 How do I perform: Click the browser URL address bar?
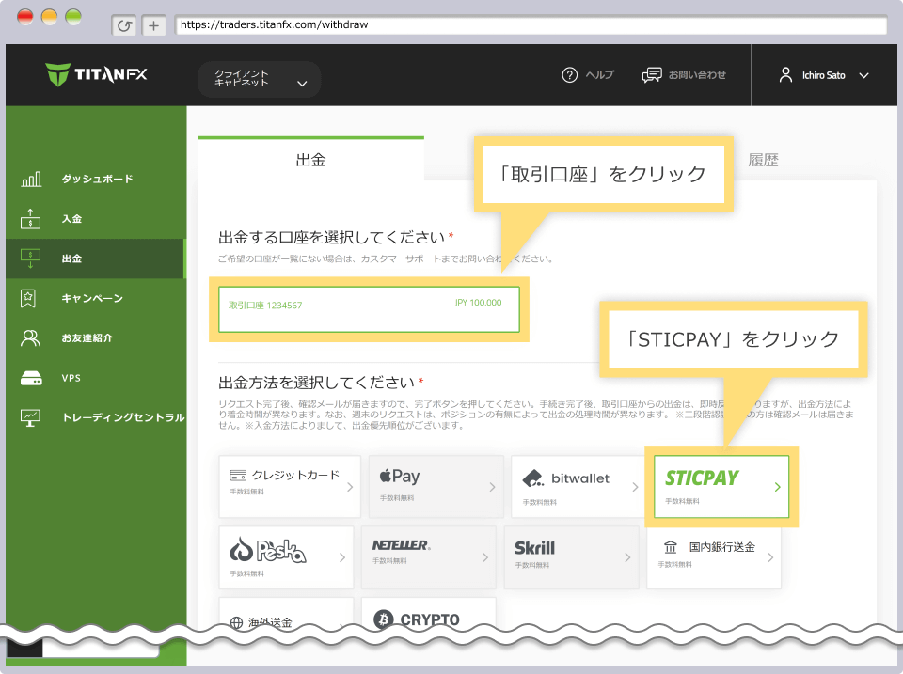click(x=531, y=24)
